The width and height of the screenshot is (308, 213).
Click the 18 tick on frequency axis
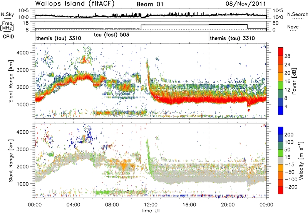(x=25, y=23)
